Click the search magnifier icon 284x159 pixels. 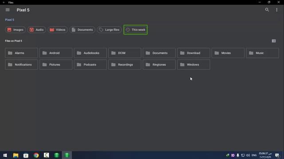[267, 10]
